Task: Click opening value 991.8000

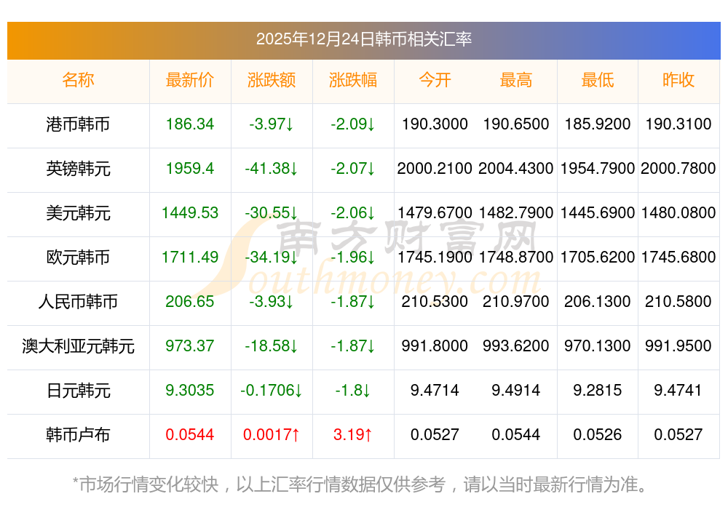Action: click(x=435, y=346)
